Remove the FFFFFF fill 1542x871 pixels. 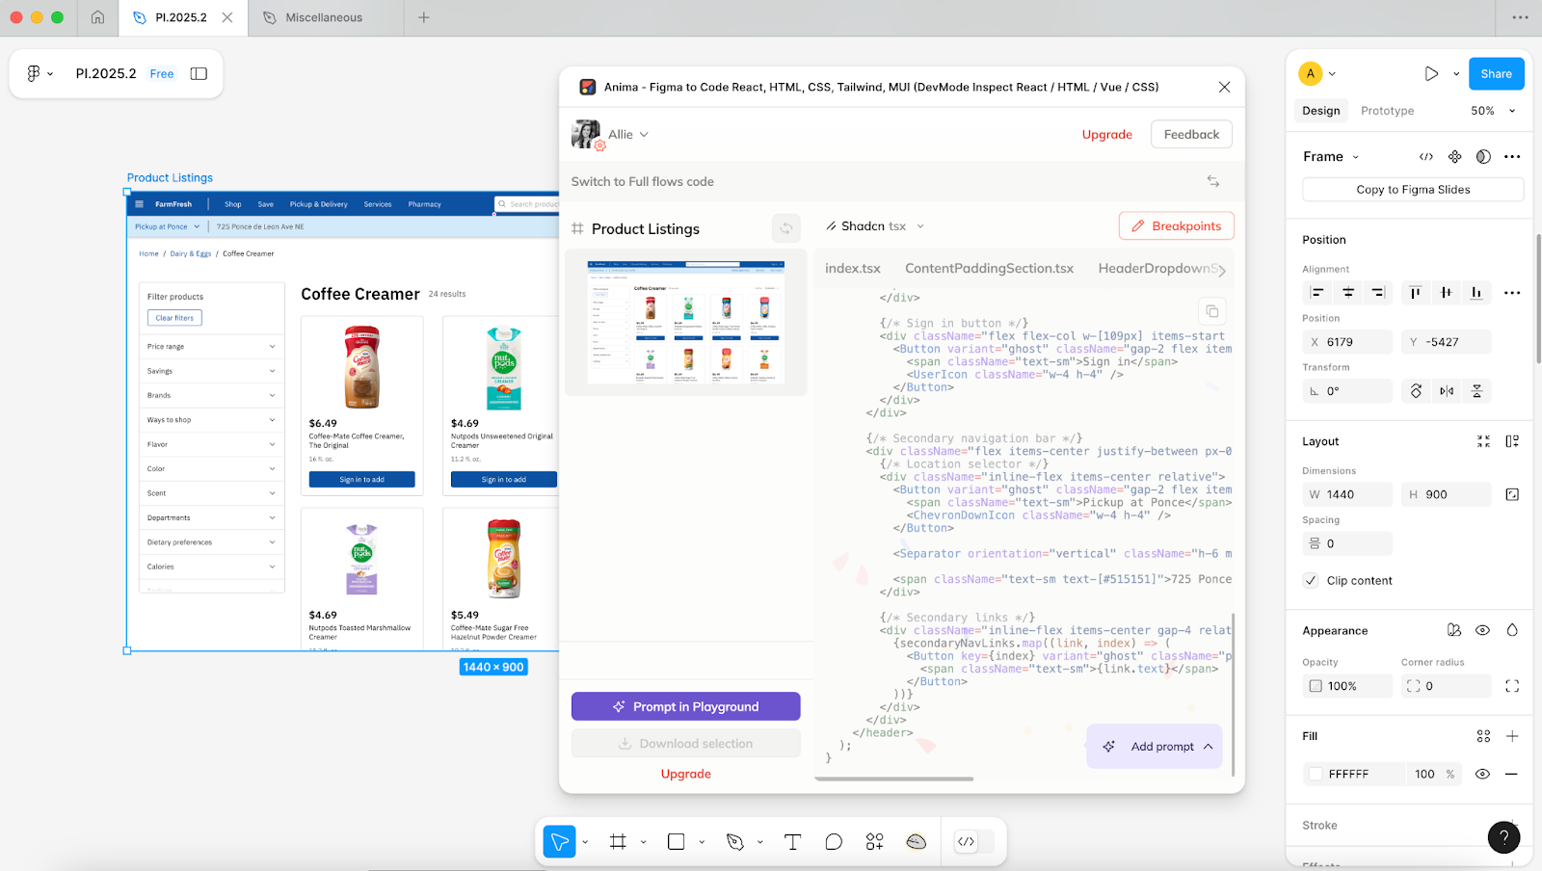tap(1511, 774)
